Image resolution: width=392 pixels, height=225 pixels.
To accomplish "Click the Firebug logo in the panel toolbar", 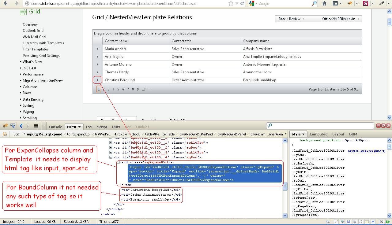I will pos(5,126).
